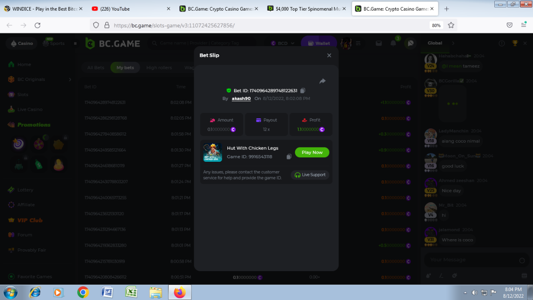
Task: Open akash90 user profile link
Action: click(x=241, y=99)
